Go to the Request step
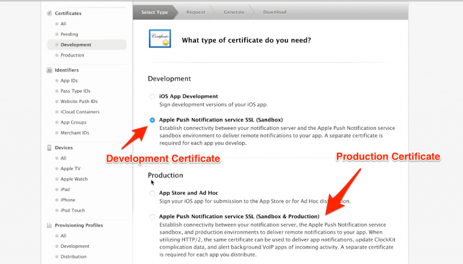 tap(195, 12)
